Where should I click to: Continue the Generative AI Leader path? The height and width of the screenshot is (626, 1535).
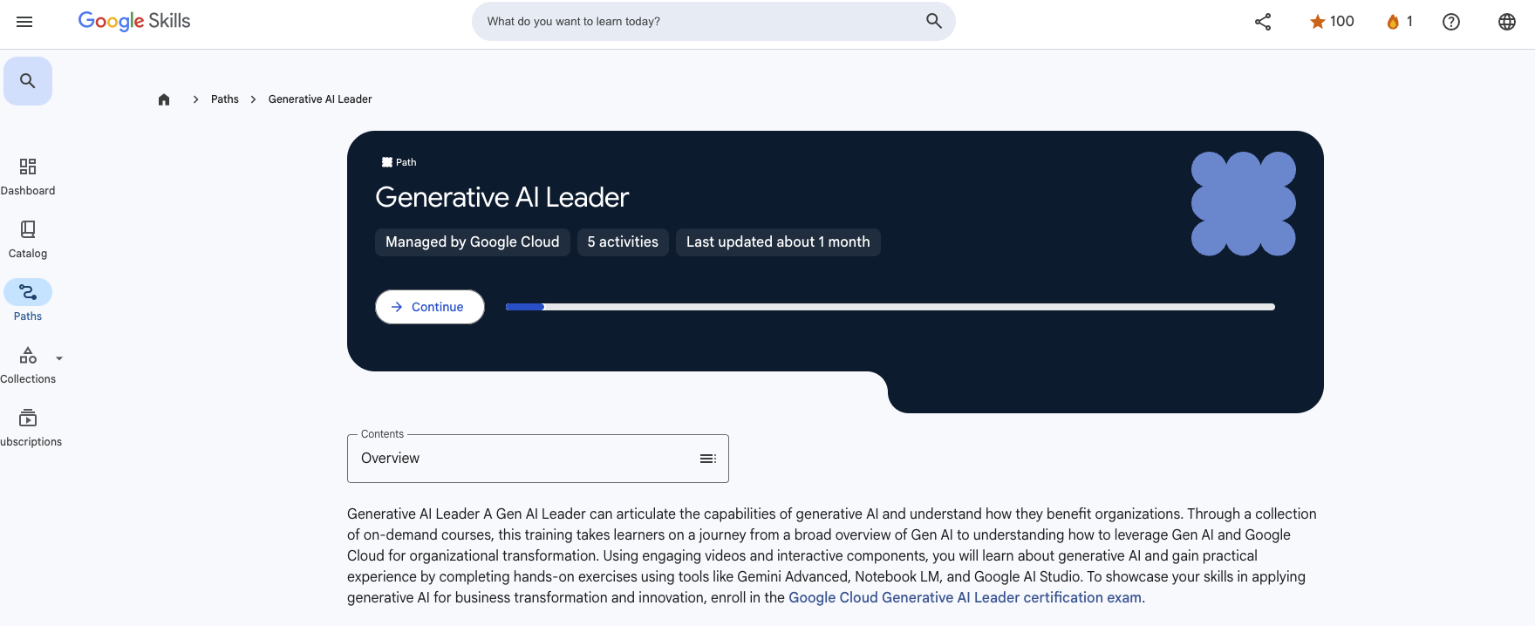[429, 306]
